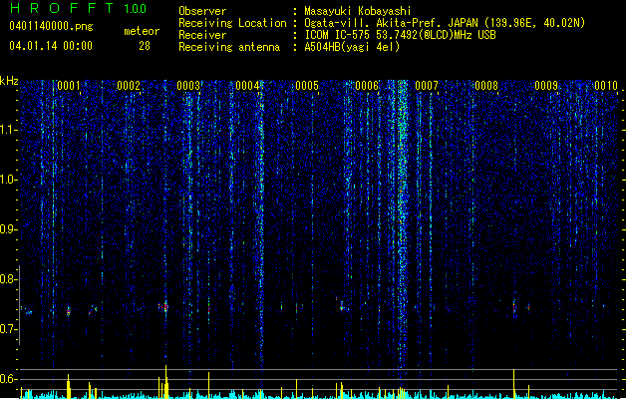Click time marker 0007
The image size is (627, 399).
tap(427, 86)
